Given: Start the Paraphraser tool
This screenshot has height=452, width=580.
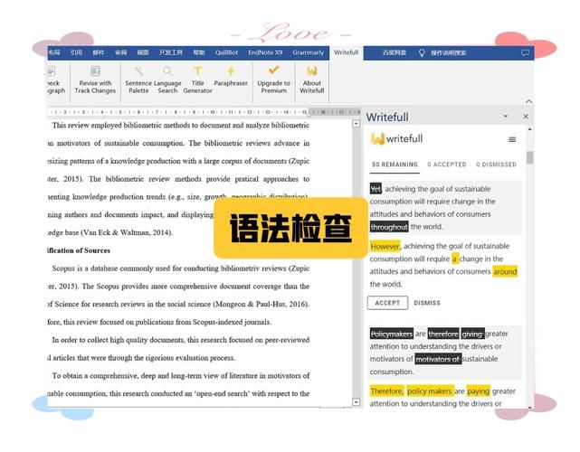Looking at the screenshot, I should click(231, 77).
